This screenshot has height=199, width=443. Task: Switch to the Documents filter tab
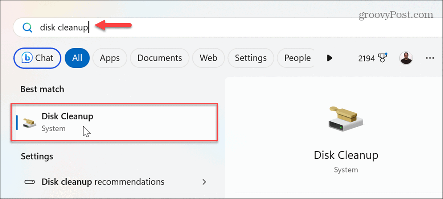click(x=160, y=58)
